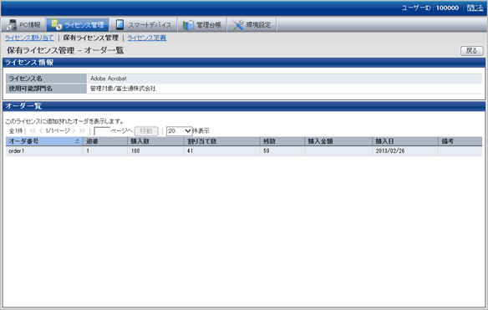The height and width of the screenshot is (310, 488).
Task: Click the 管理対象/富士通株式会社 department value
Action: (x=123, y=89)
